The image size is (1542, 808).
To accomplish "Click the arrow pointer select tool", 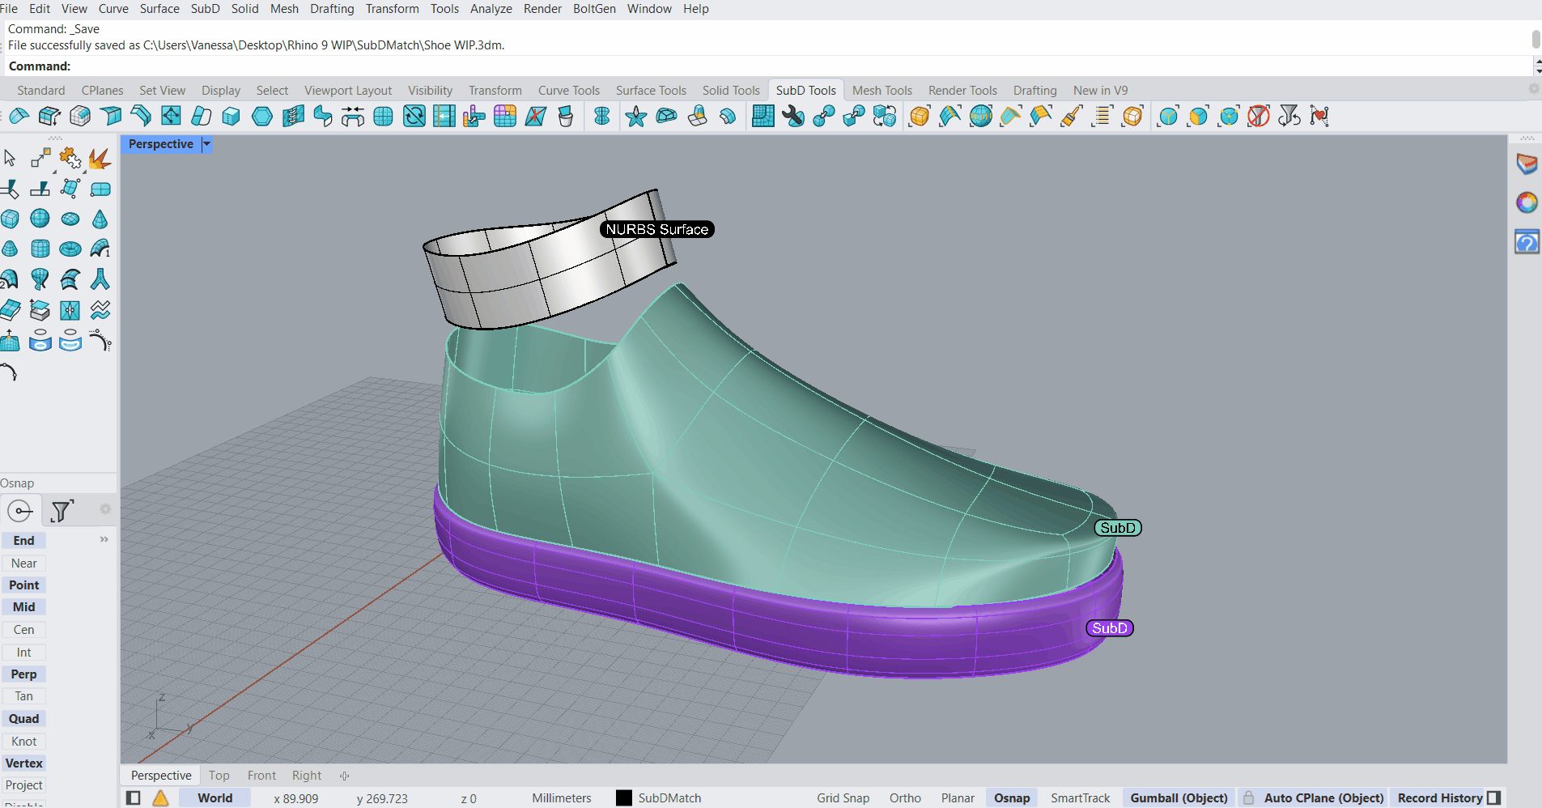I will click(x=10, y=159).
